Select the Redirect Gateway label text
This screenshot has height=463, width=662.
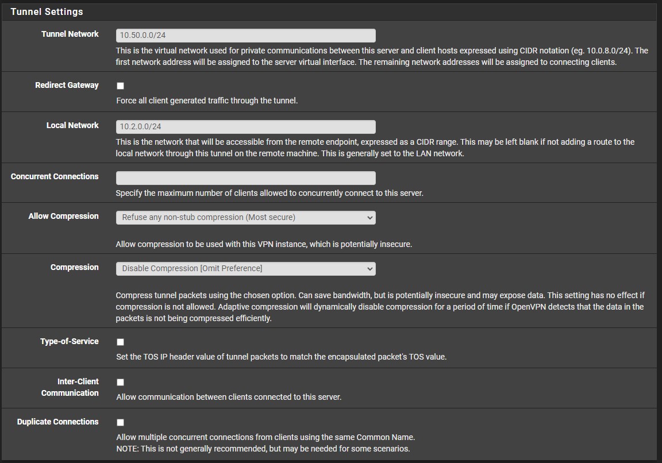[67, 86]
